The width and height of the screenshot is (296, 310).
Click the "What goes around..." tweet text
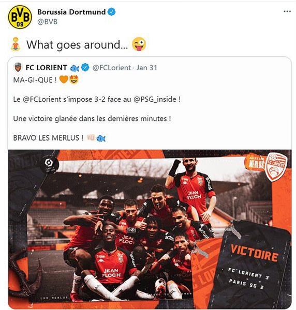point(77,44)
